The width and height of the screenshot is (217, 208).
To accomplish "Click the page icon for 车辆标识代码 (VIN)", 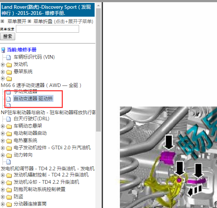I will 8,57.
